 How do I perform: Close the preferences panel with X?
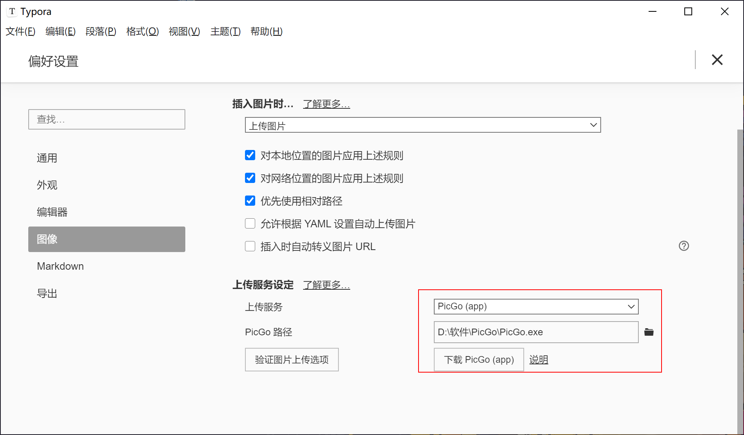pyautogui.click(x=717, y=60)
